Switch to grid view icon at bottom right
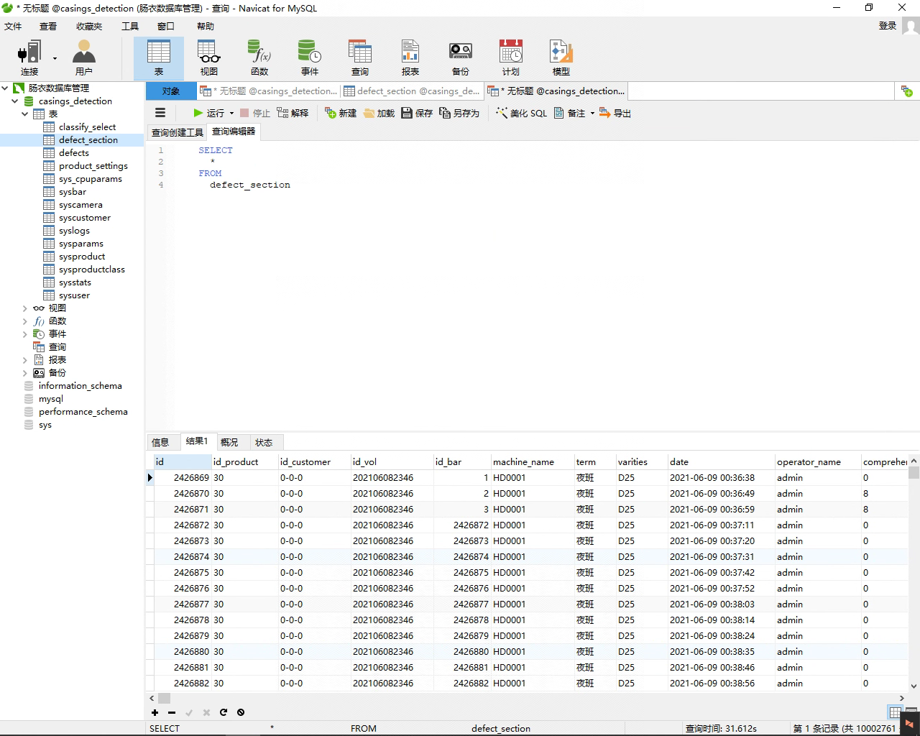This screenshot has height=736, width=920. (x=895, y=712)
